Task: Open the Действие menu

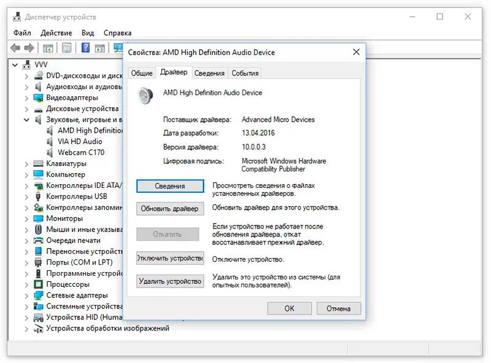Action: pos(56,33)
